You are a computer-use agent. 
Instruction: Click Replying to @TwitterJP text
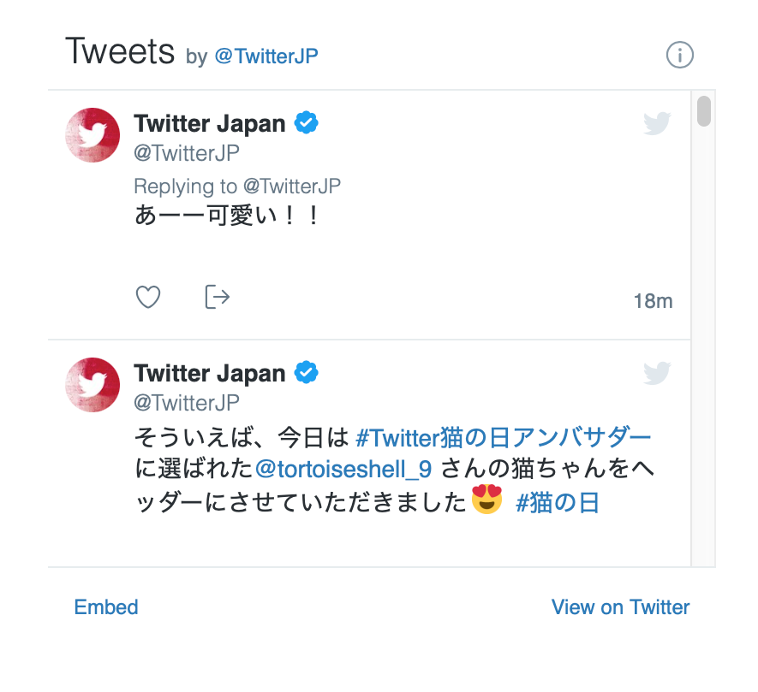pos(236,186)
